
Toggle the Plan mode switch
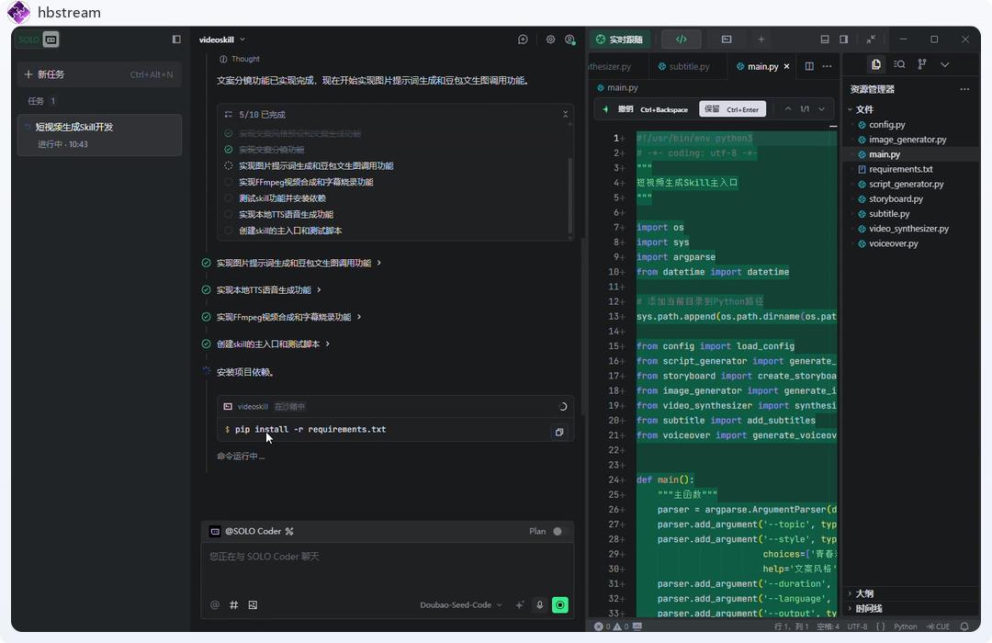tap(557, 531)
